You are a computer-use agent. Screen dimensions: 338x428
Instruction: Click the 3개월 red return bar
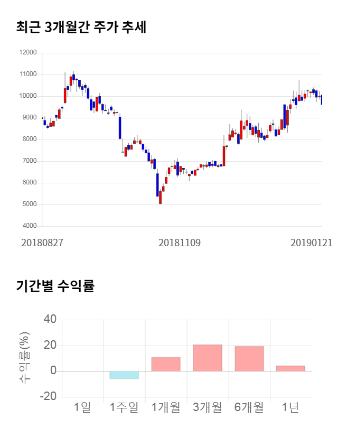tap(208, 358)
